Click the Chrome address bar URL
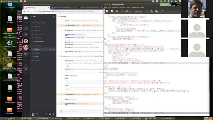Viewport: 213px width, 120px height. coord(66,12)
